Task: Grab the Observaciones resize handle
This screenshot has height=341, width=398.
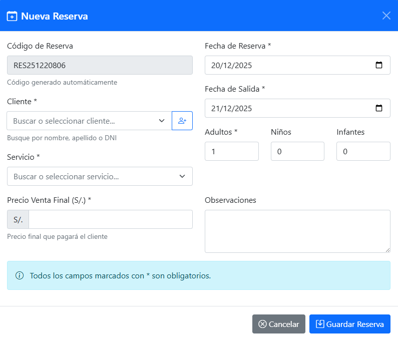Action: click(387, 249)
